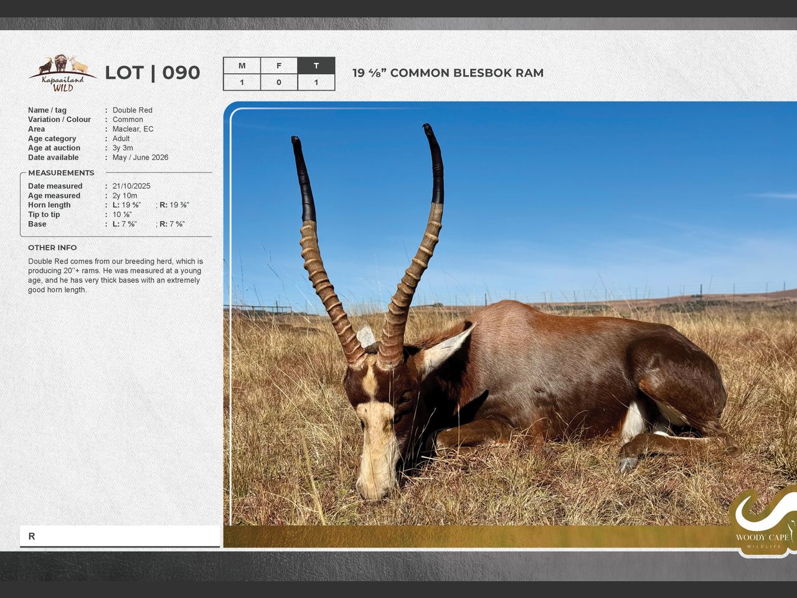
Task: Select the F header cell
Action: point(279,66)
